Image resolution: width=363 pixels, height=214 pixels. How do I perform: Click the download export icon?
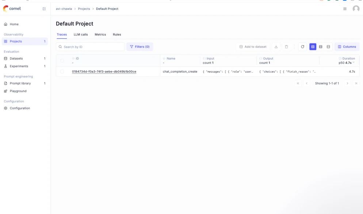point(276,47)
